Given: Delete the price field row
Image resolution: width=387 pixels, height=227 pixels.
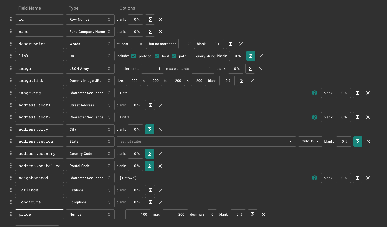Looking at the screenshot, I should point(263,214).
